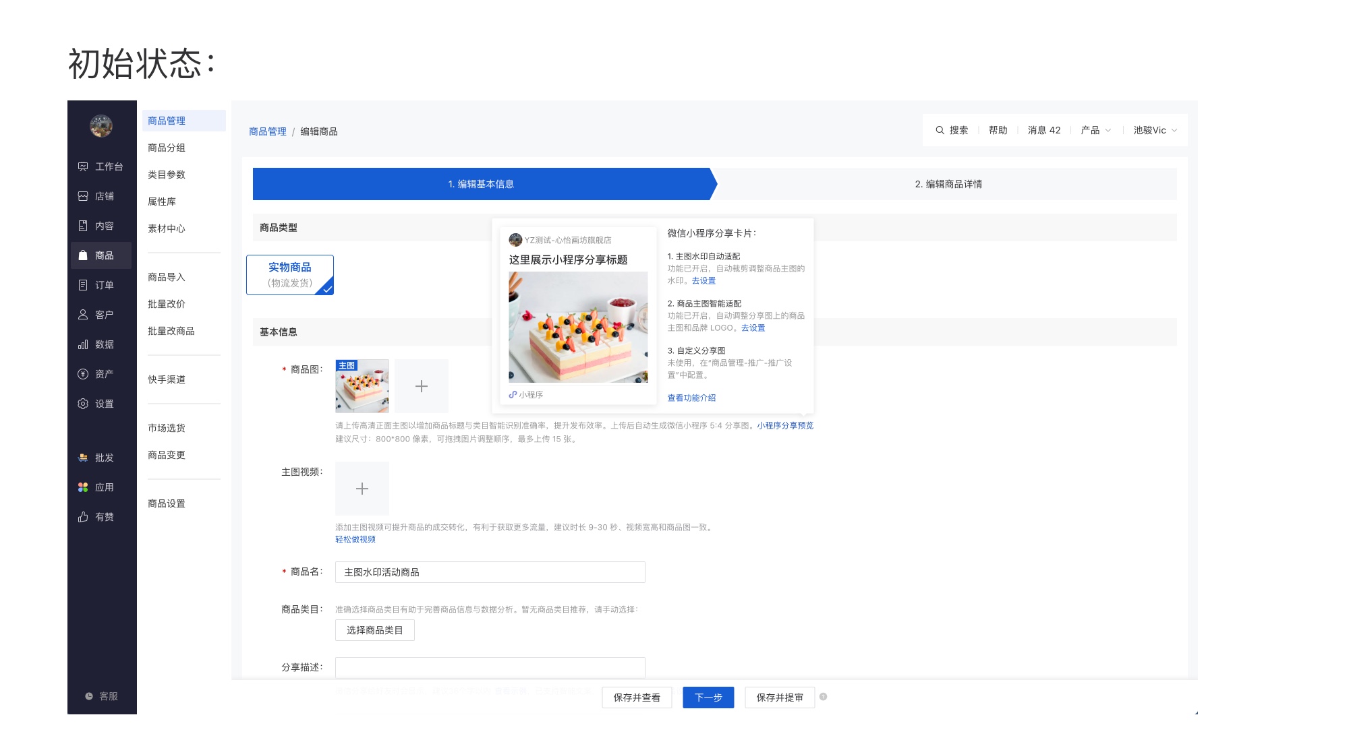The image size is (1349, 744).
Task: Click the 选择商品类目 category selector
Action: tap(374, 630)
